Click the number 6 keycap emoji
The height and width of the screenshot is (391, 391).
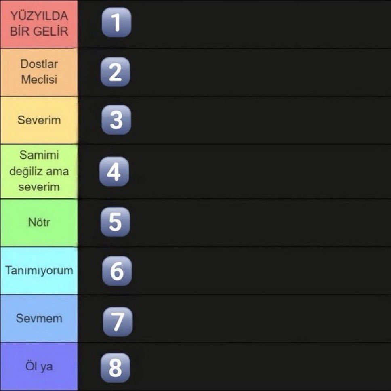coord(117,271)
